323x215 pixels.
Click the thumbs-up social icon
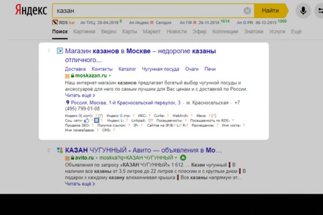87,120
